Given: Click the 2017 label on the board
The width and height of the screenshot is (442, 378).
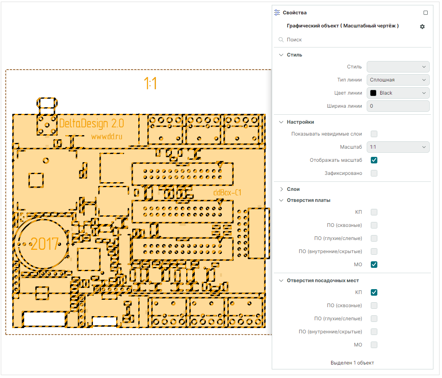Looking at the screenshot, I should coord(45,244).
